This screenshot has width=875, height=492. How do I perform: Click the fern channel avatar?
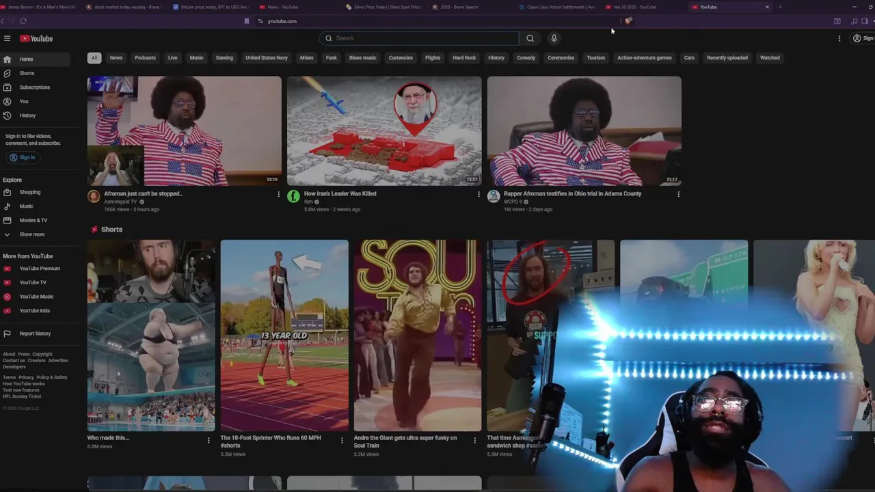pos(293,196)
